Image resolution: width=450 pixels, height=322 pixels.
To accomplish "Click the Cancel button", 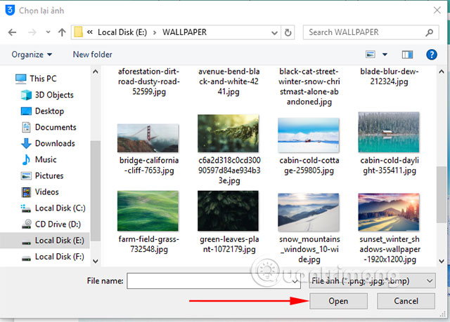I will pyautogui.click(x=406, y=301).
